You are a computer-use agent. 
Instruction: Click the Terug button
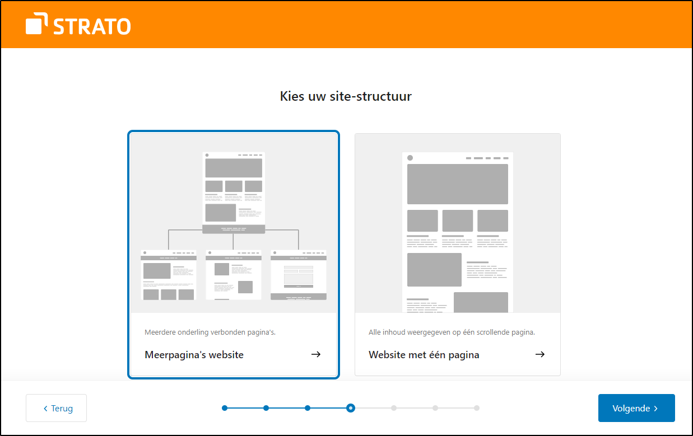coord(56,408)
